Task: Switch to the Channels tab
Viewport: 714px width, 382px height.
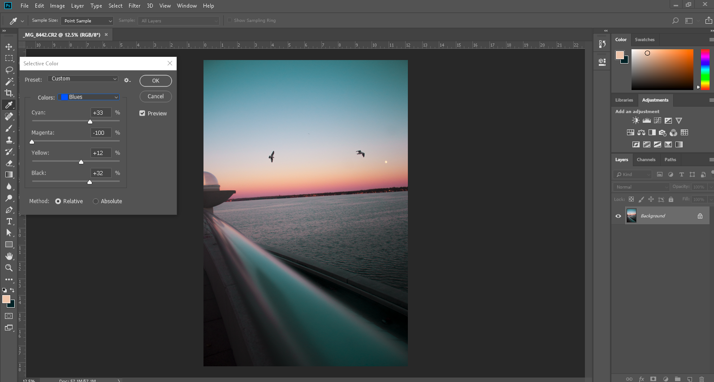Action: 646,160
